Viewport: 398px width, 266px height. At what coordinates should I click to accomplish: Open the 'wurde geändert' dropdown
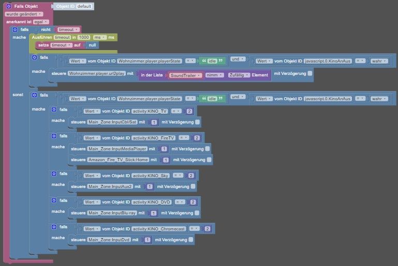[24, 14]
